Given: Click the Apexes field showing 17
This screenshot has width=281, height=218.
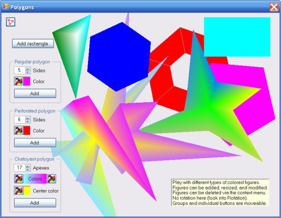Looking at the screenshot, I should click(x=20, y=168).
